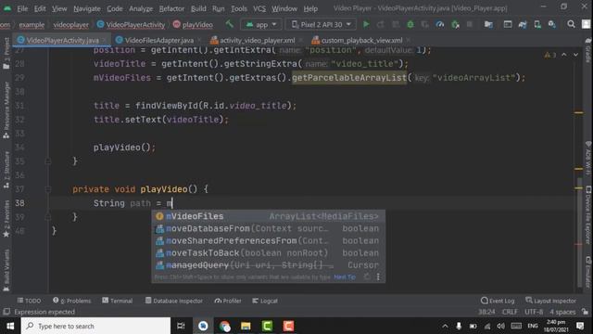This screenshot has width=593, height=334.
Task: Click Attach Debugger to Android Process icon
Action: [x=455, y=25]
